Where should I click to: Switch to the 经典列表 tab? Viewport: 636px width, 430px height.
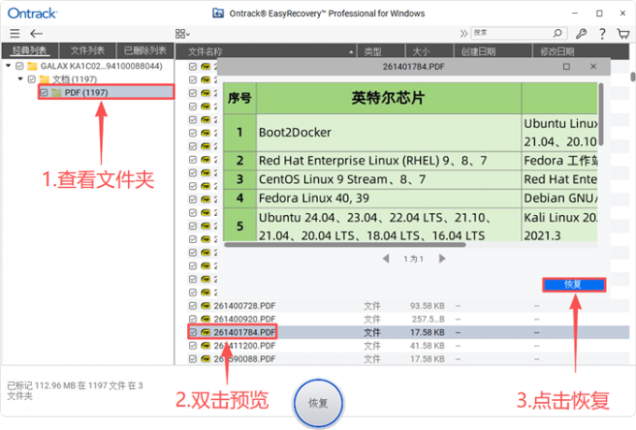(x=30, y=50)
